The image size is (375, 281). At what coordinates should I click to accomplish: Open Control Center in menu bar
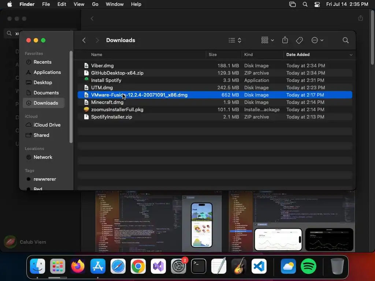[x=317, y=4]
